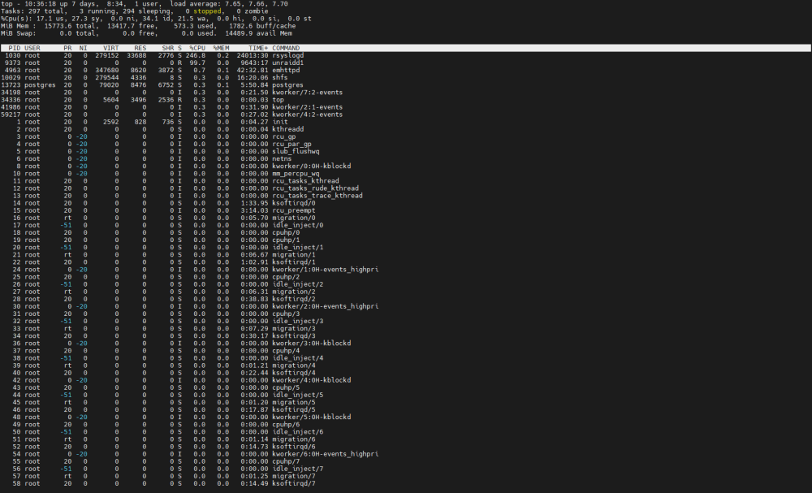Image resolution: width=812 pixels, height=493 pixels.
Task: Select the kworker/2:1-events entry
Action: (308, 107)
